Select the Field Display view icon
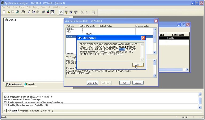The width and height of the screenshot is (205, 120). point(61,12)
